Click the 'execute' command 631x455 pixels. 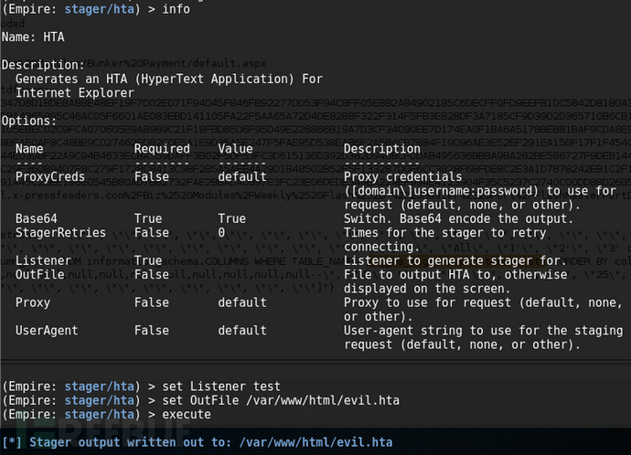tap(187, 414)
